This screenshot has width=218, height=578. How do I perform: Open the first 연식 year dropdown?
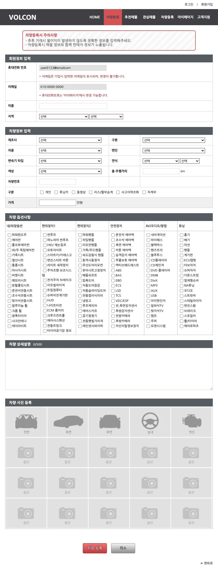[161, 161]
